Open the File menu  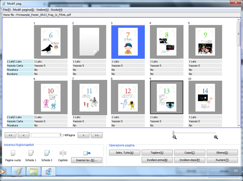tap(7, 10)
